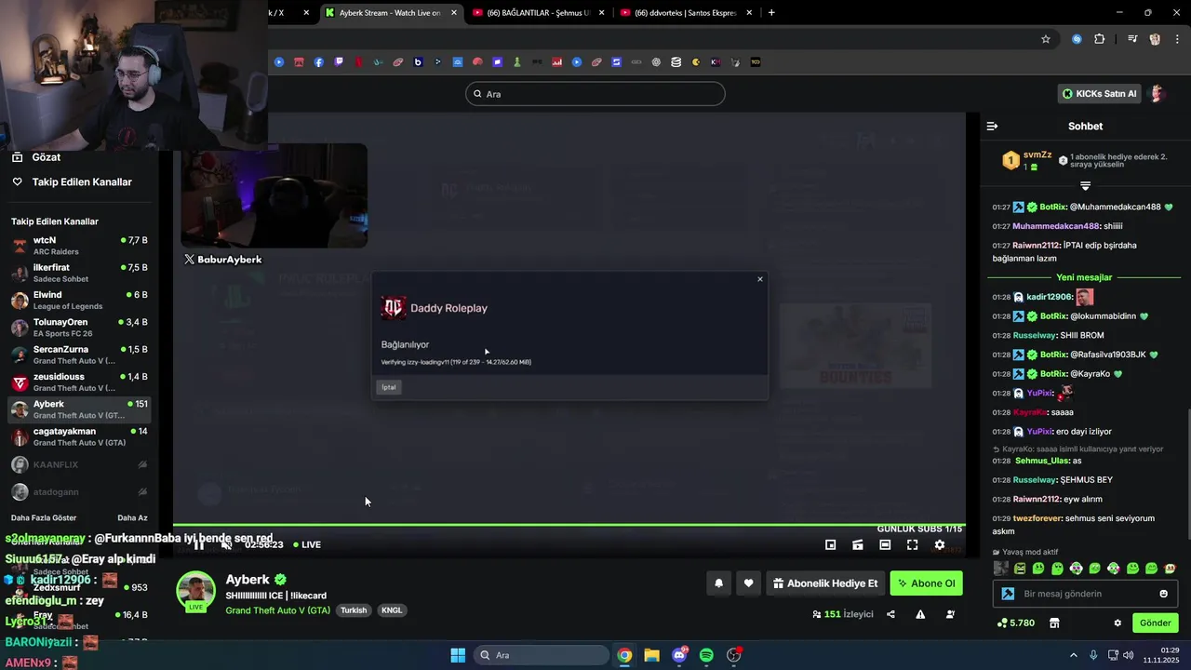The height and width of the screenshot is (670, 1191).
Task: Toggle notifications with the bell icon
Action: (718, 583)
